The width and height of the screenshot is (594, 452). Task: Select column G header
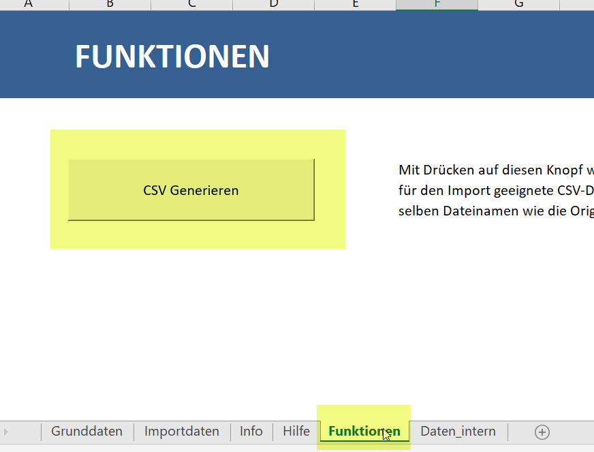pyautogui.click(x=519, y=5)
